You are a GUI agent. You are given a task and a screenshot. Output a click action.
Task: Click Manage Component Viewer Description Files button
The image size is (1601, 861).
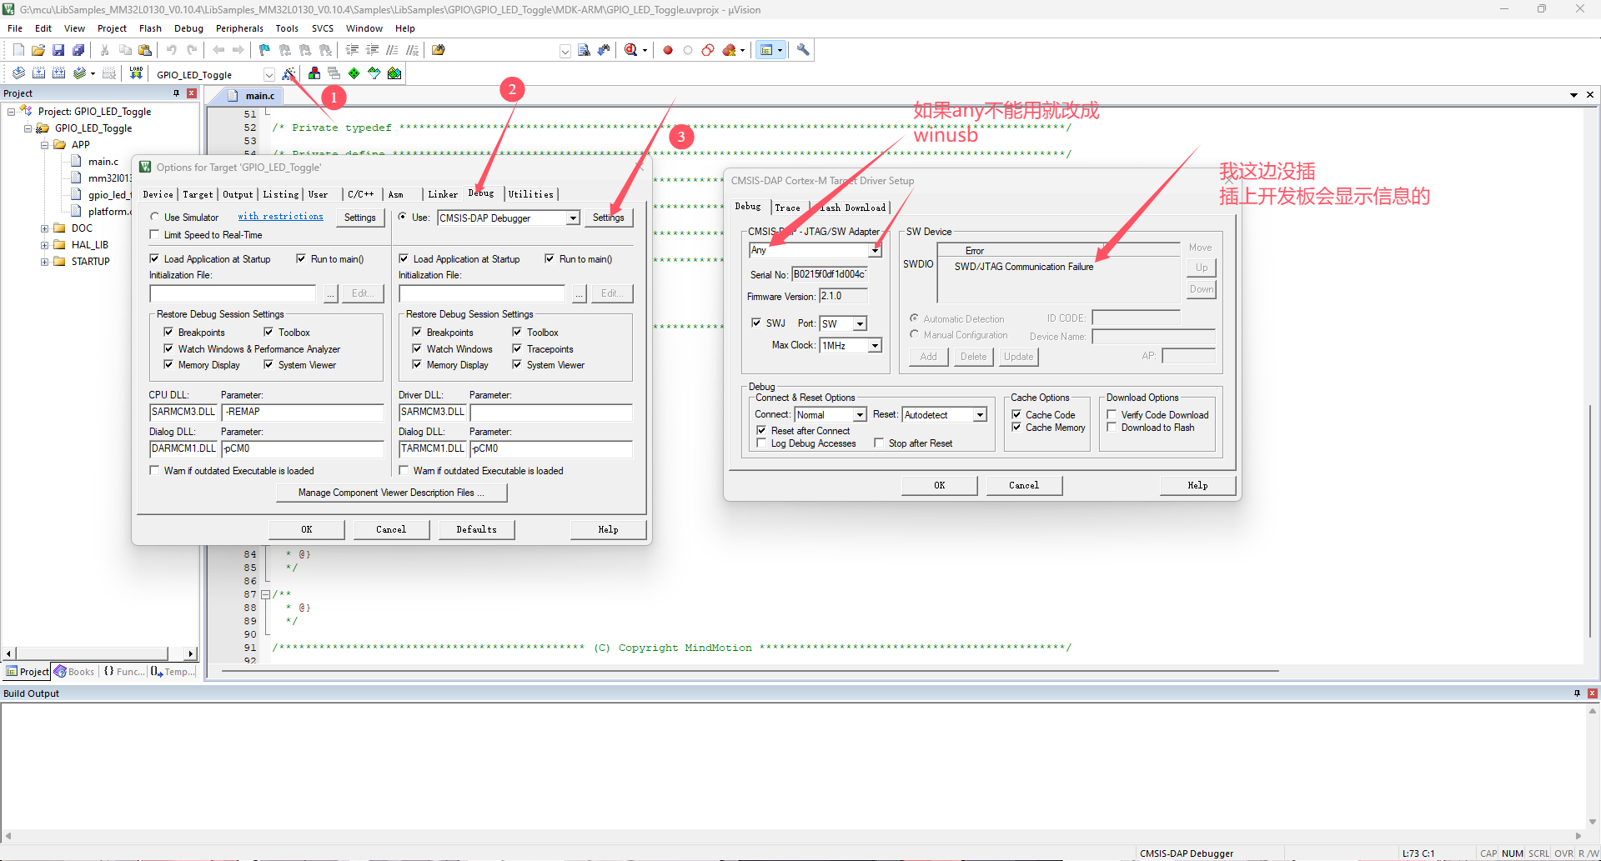click(391, 493)
